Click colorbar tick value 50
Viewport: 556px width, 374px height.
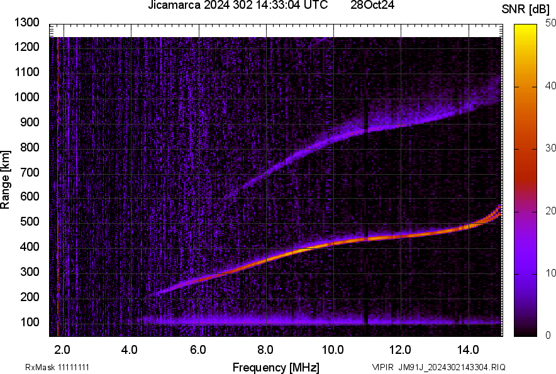point(551,23)
